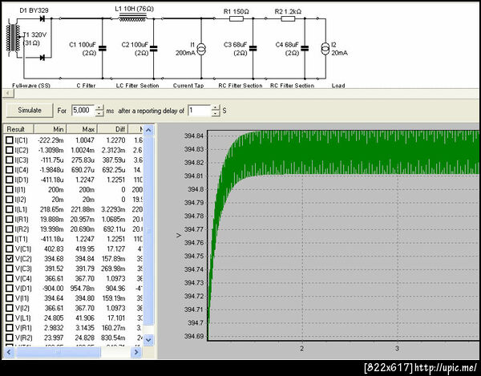Check the I(C3) result checkbox
This screenshot has width=481, height=376.
pyautogui.click(x=10, y=160)
